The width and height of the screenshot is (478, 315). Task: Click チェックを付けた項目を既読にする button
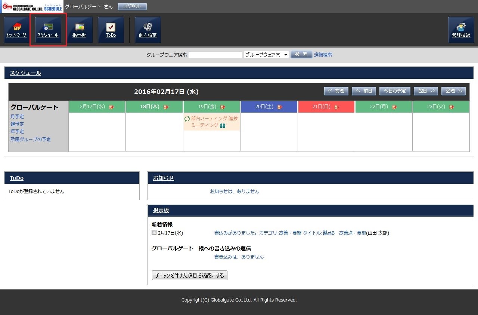[190, 275]
